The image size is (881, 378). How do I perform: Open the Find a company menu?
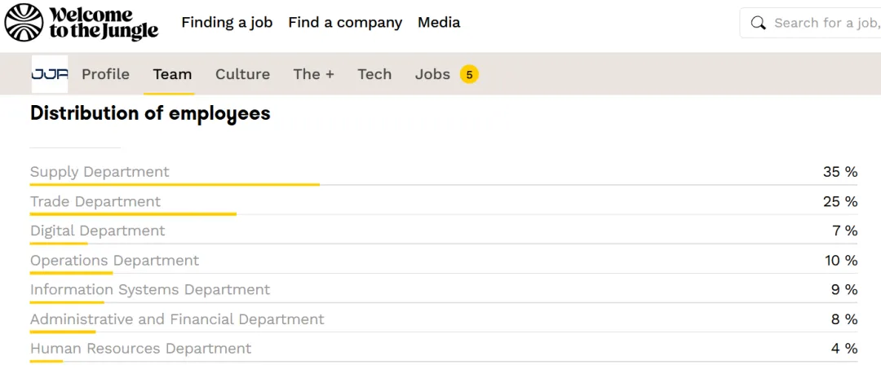coord(345,23)
